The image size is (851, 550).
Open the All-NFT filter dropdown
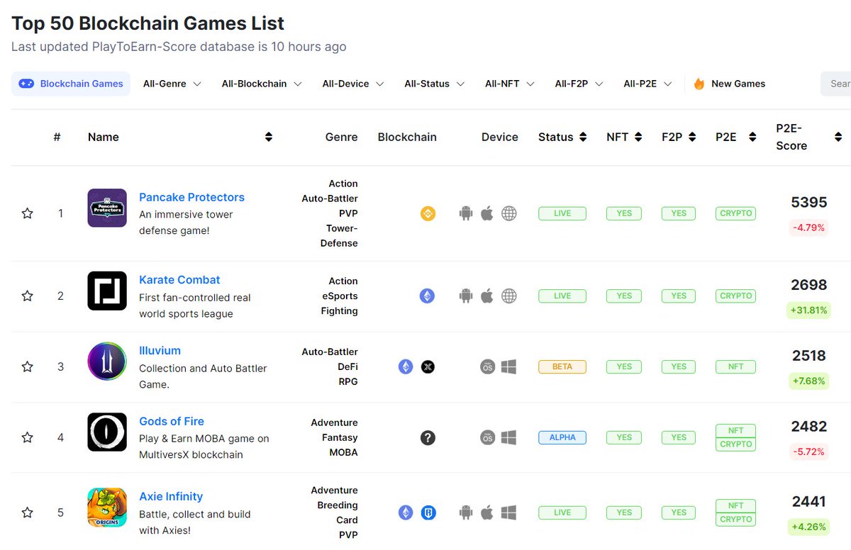coord(510,84)
